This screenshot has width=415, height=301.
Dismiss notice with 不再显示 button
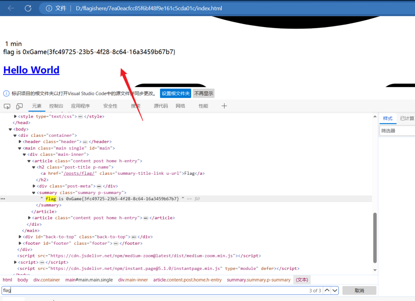coord(203,93)
